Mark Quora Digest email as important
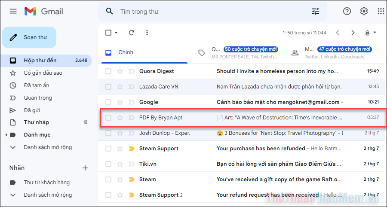This screenshot has width=387, height=207. (x=131, y=71)
